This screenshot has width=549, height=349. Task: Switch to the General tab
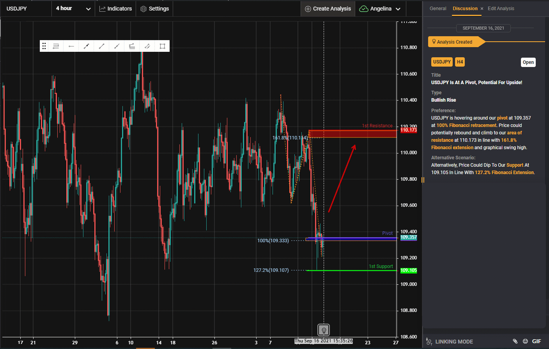pos(438,9)
